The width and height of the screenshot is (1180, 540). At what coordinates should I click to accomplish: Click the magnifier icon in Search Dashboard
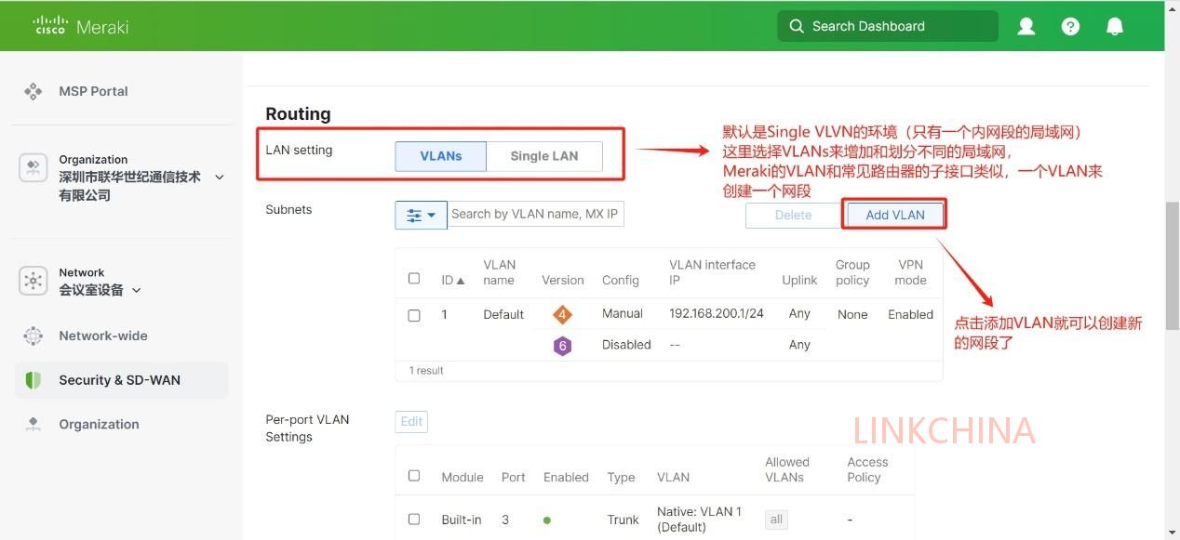coord(797,26)
